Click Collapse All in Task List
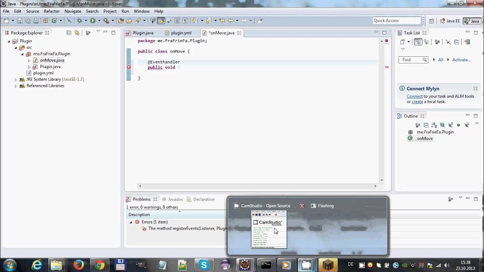Viewport: 484px width, 272px height. pos(456,42)
